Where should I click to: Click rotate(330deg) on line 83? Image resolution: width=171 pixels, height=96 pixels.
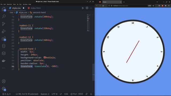pyautogui.click(x=44, y=29)
